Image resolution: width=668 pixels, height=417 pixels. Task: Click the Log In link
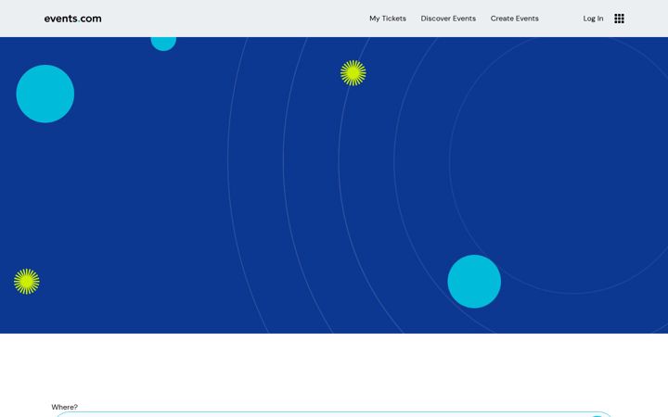(593, 19)
